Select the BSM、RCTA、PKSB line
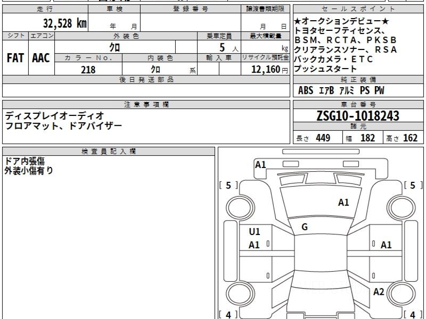426x319 pixels. tap(345, 40)
